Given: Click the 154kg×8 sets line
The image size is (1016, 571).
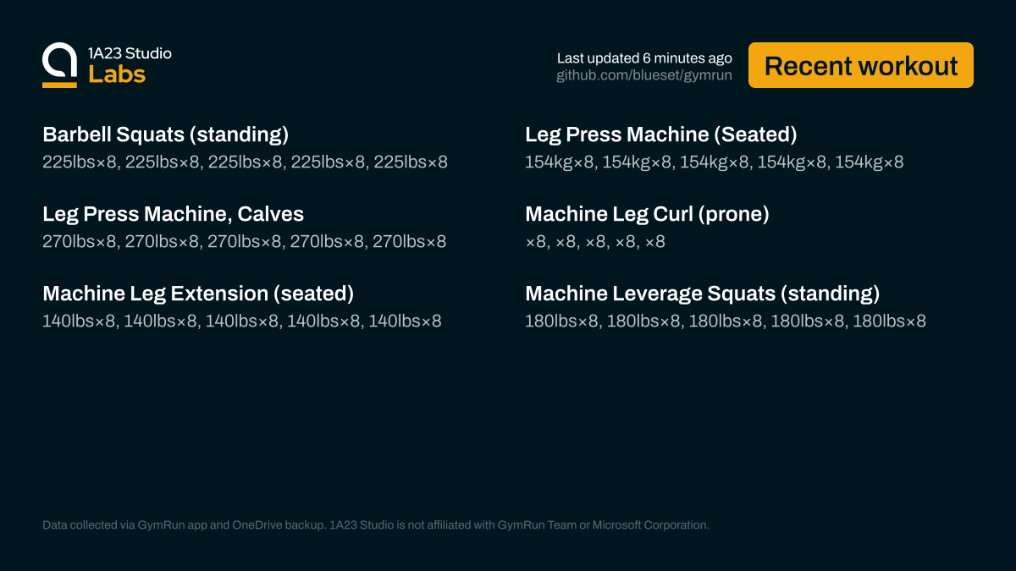Looking at the screenshot, I should coord(714,162).
